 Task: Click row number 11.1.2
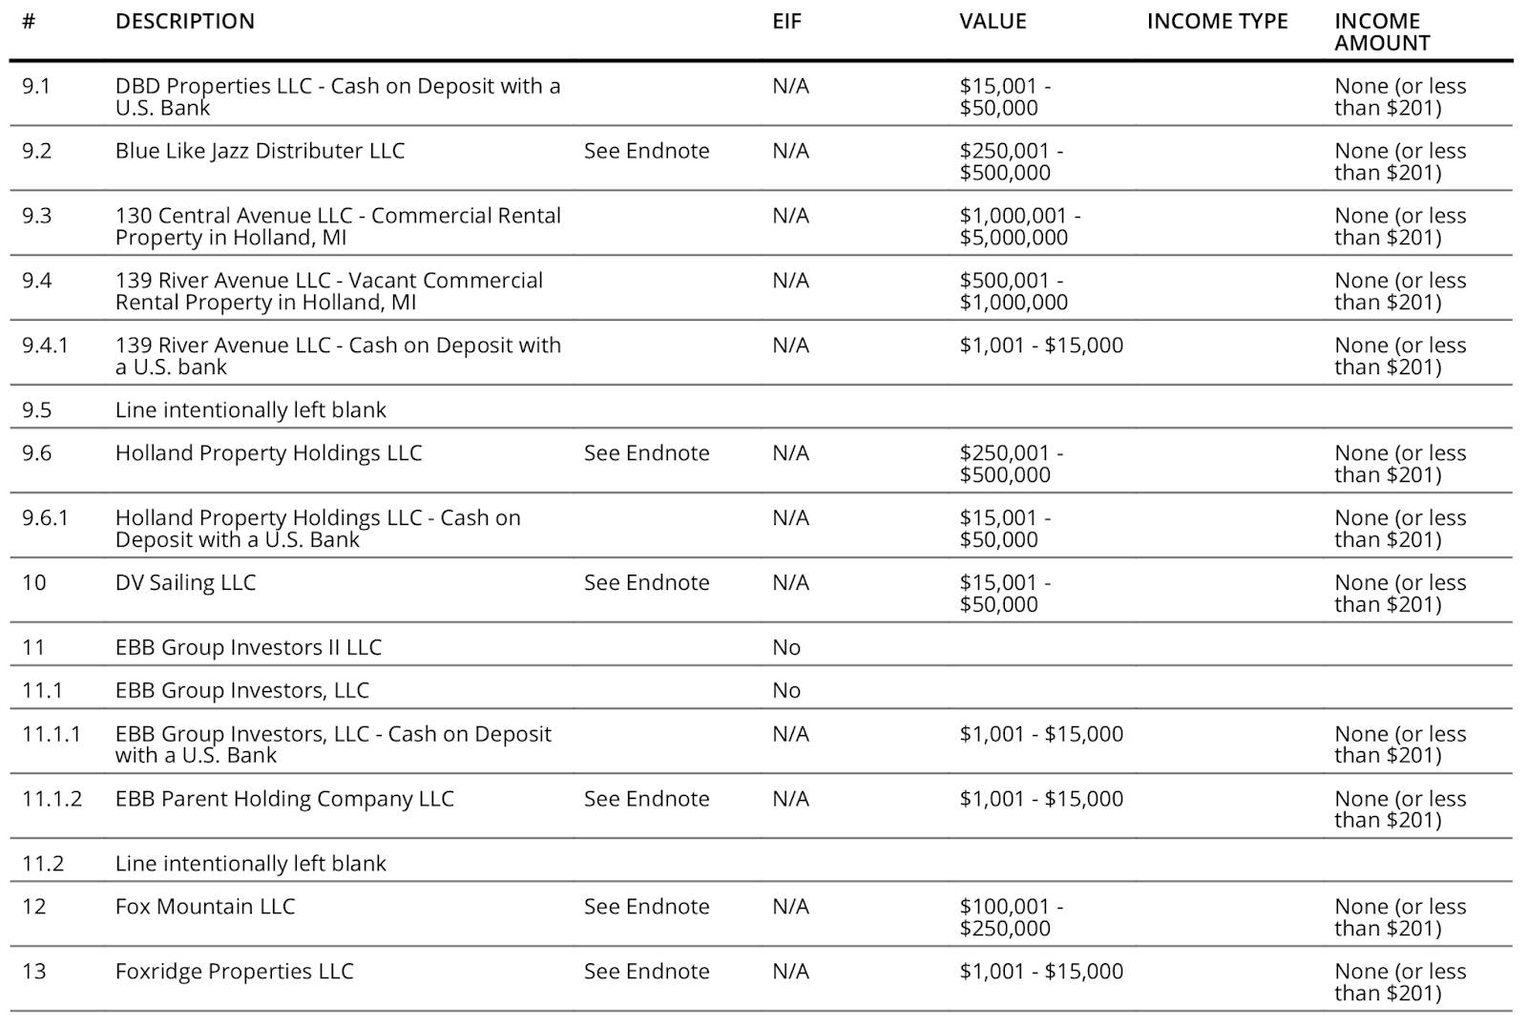[x=52, y=799]
